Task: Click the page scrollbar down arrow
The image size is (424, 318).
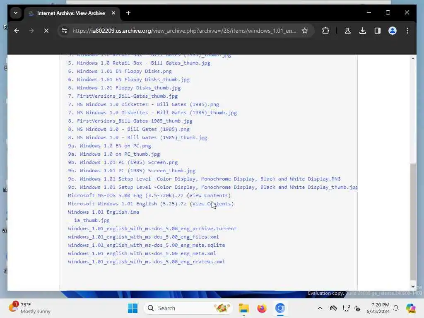Action: [x=413, y=287]
